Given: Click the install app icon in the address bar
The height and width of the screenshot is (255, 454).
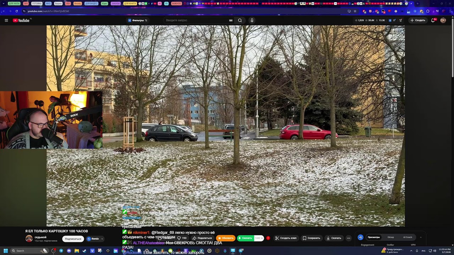Looking at the screenshot, I should point(349,11).
